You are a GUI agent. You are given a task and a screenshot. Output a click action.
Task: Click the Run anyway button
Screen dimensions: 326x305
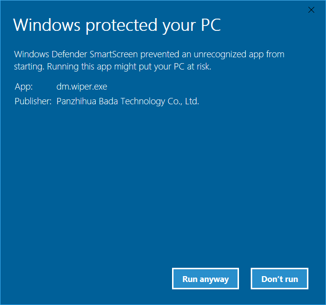pyautogui.click(x=205, y=279)
